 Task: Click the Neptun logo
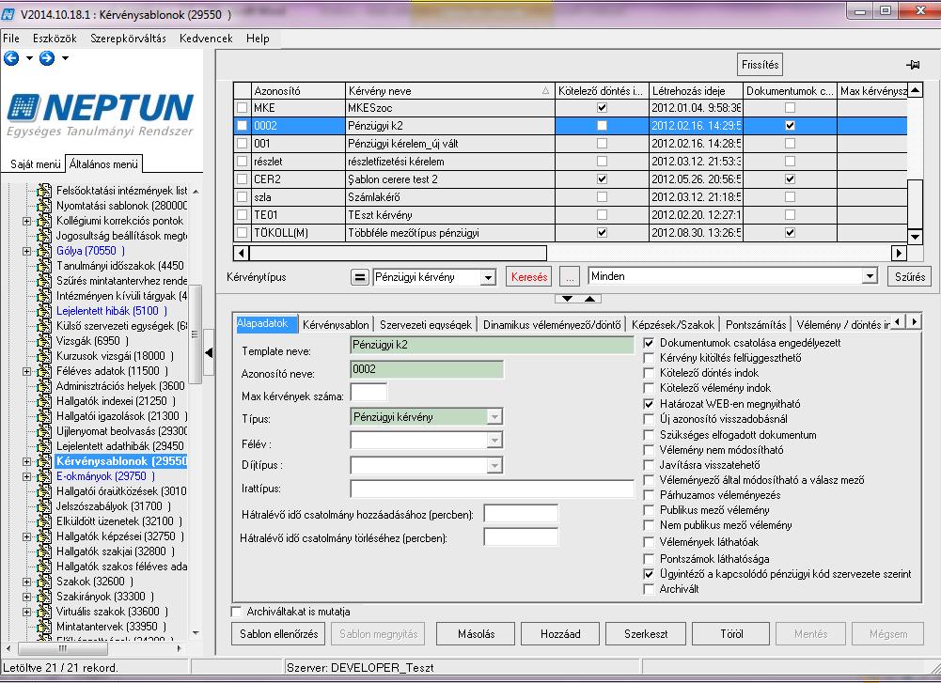(x=101, y=115)
